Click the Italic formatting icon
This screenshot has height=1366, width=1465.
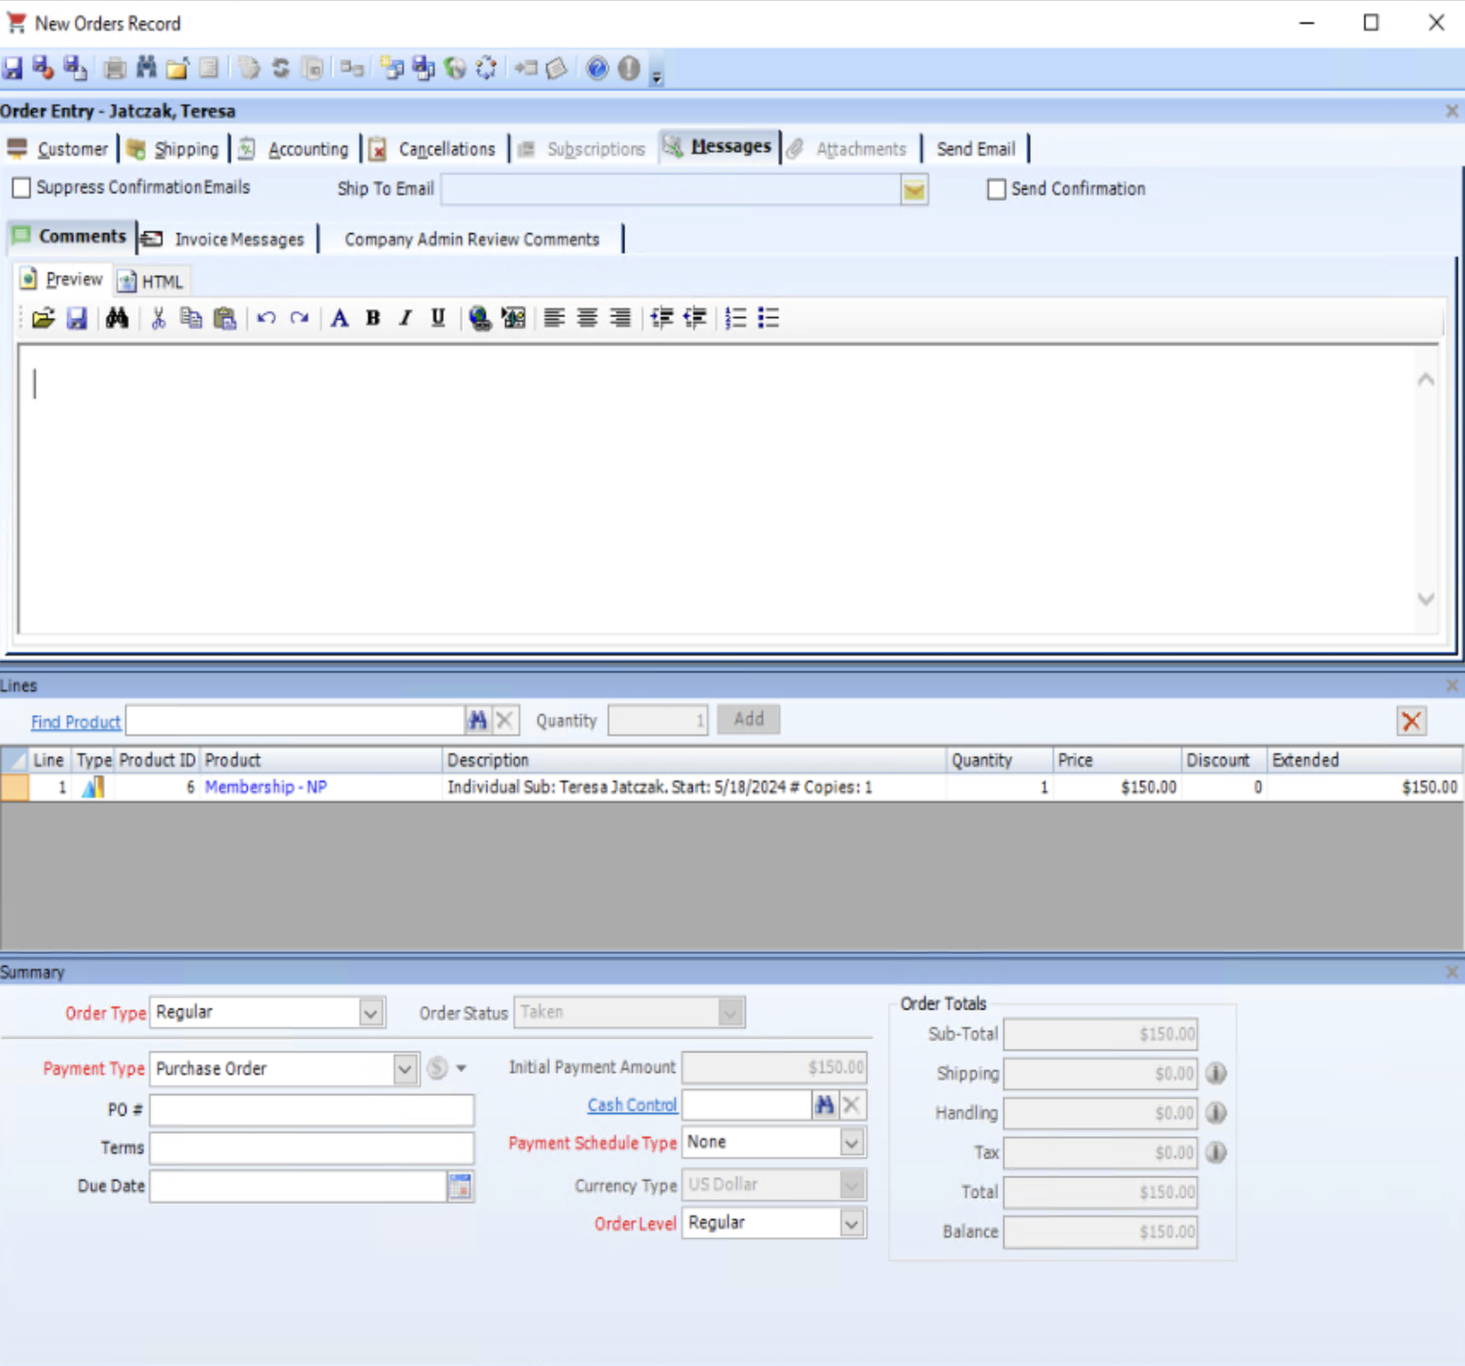(406, 318)
